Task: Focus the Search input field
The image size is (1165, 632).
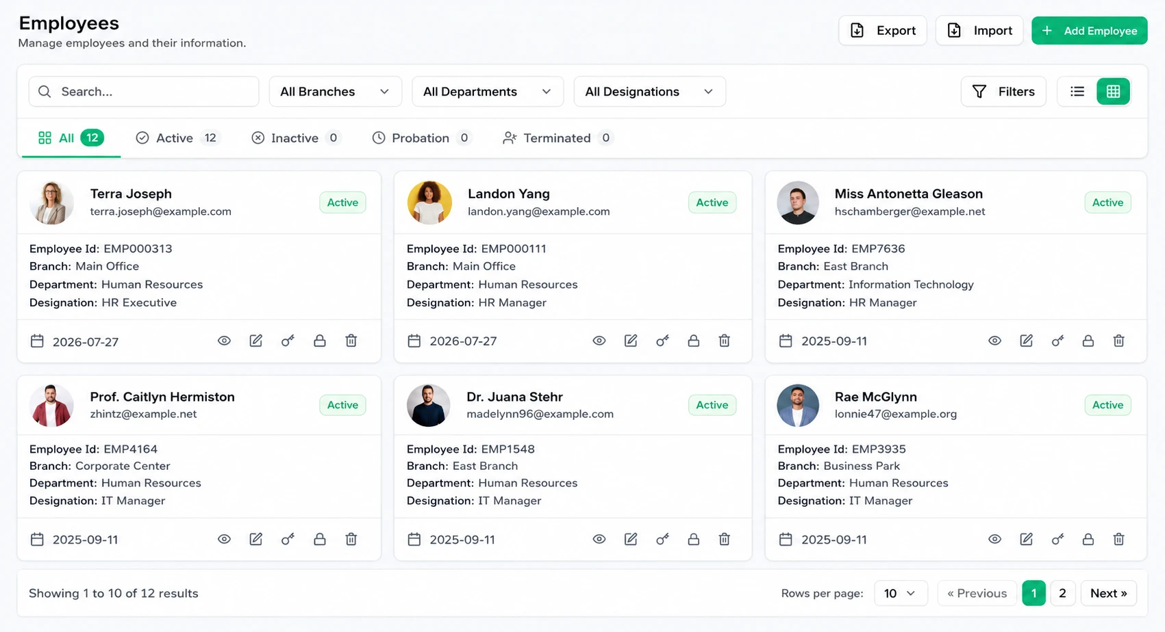Action: coord(144,92)
